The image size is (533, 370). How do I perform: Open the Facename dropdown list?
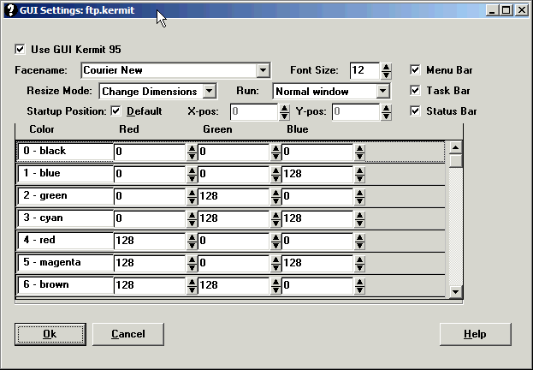click(263, 70)
